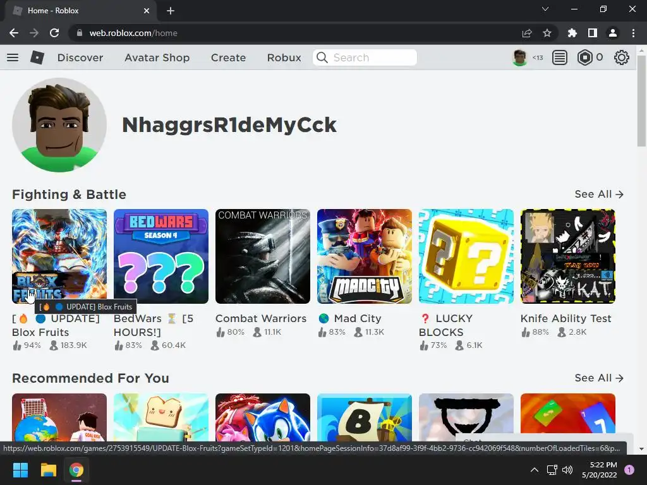The width and height of the screenshot is (647, 485).
Task: Toggle the Chrome side panel icon
Action: coord(593,33)
